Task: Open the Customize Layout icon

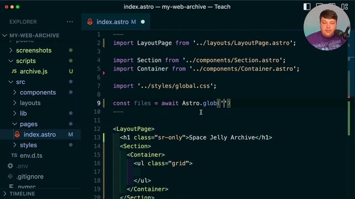Action: 345,7
